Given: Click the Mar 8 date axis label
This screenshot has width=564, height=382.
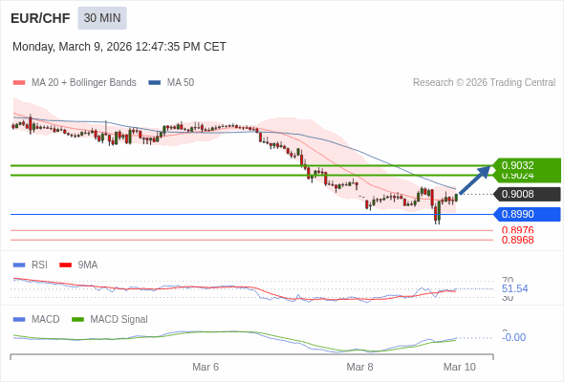Looking at the screenshot, I should coord(359,367).
